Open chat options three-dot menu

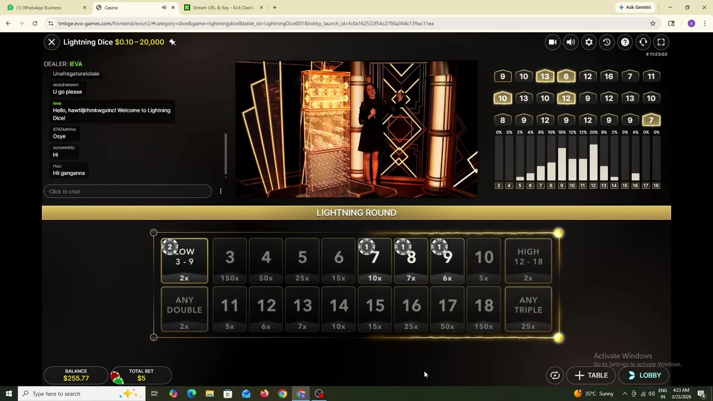pyautogui.click(x=221, y=191)
